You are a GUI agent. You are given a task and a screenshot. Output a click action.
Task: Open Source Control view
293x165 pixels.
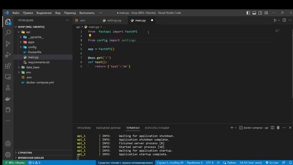pos(8,44)
